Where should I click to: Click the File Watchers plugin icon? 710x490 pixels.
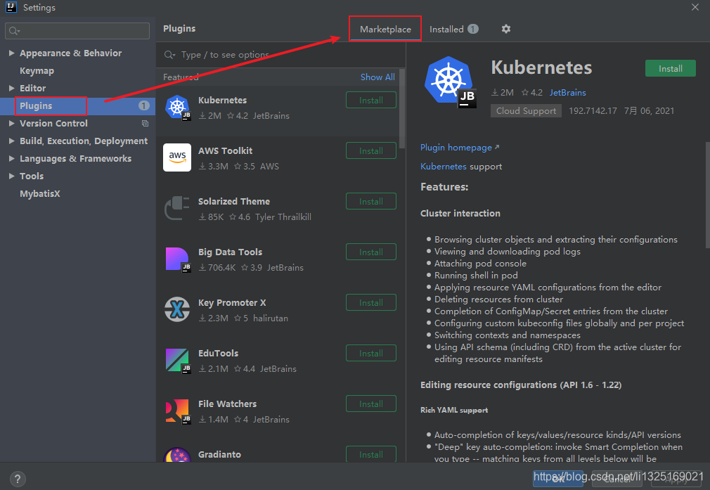(x=177, y=411)
